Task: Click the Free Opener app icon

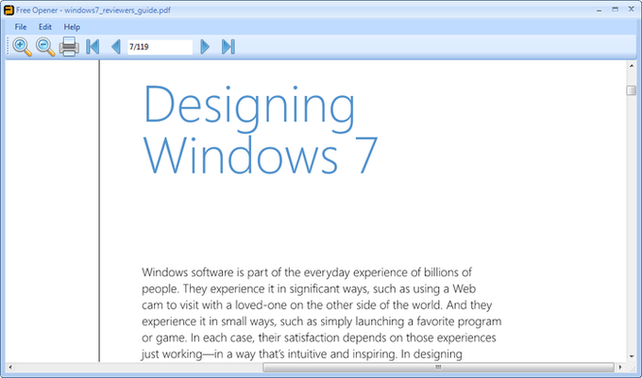Action: click(x=8, y=10)
